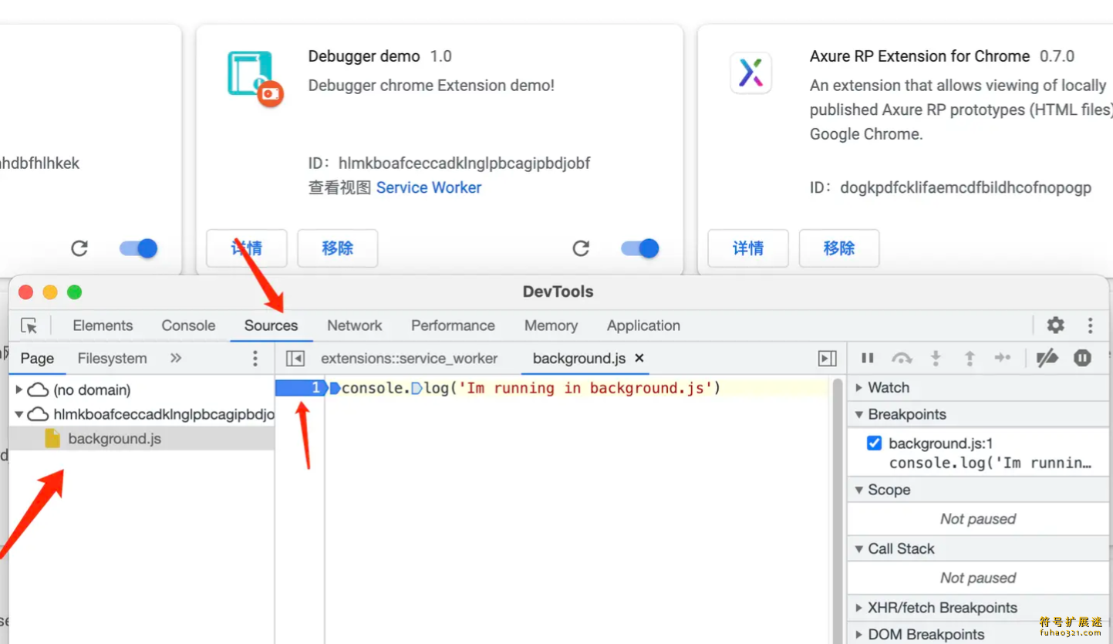The height and width of the screenshot is (644, 1113).
Task: Pause script execution button
Action: tap(868, 358)
